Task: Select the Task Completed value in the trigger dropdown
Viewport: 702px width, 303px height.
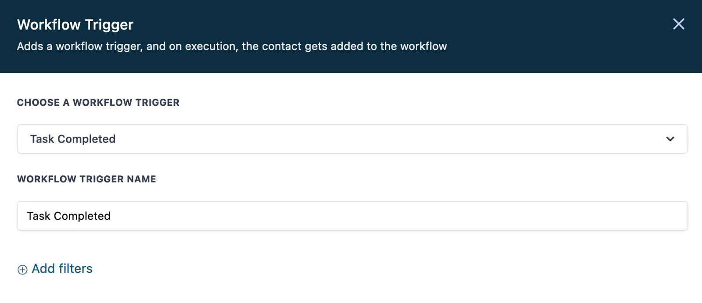Action: tap(73, 139)
